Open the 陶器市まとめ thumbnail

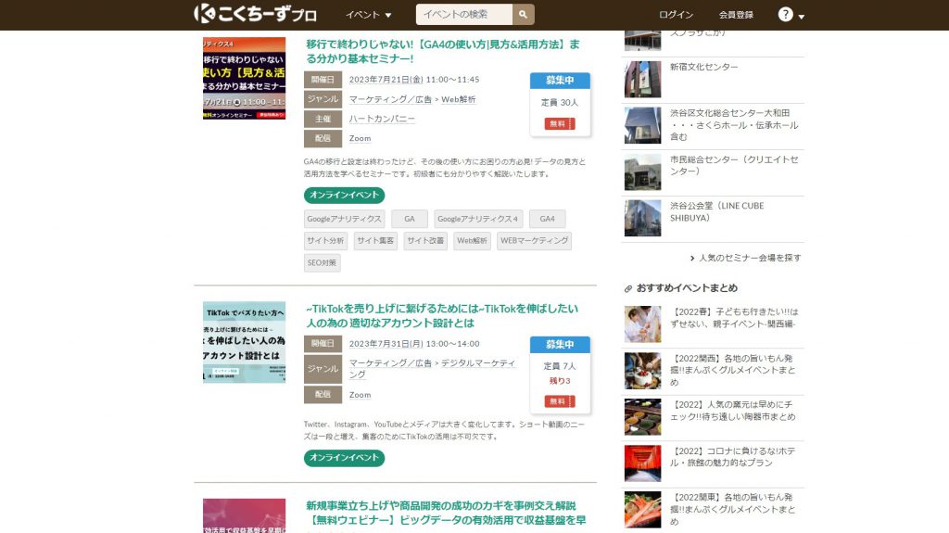[643, 417]
